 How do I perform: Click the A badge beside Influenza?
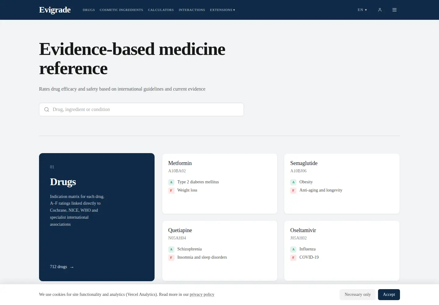293,249
